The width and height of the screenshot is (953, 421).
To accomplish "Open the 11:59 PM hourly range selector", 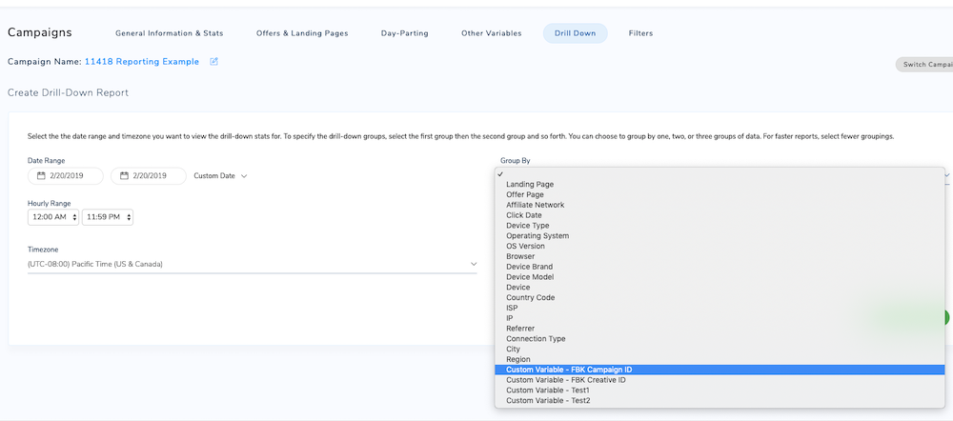I will coord(108,217).
